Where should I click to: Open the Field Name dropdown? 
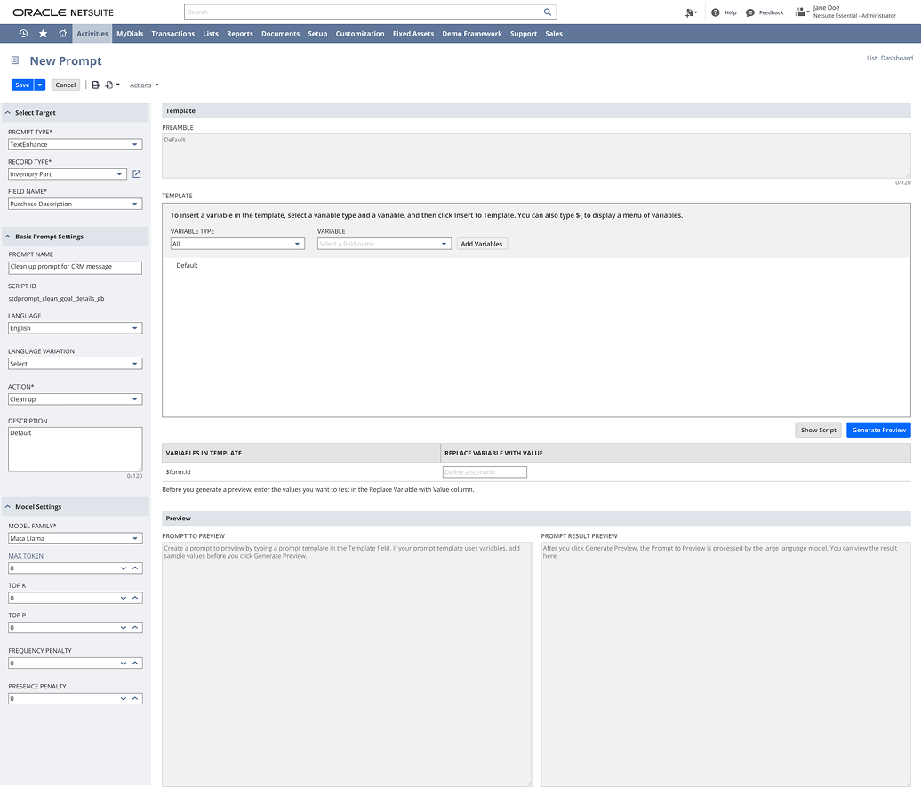76,204
